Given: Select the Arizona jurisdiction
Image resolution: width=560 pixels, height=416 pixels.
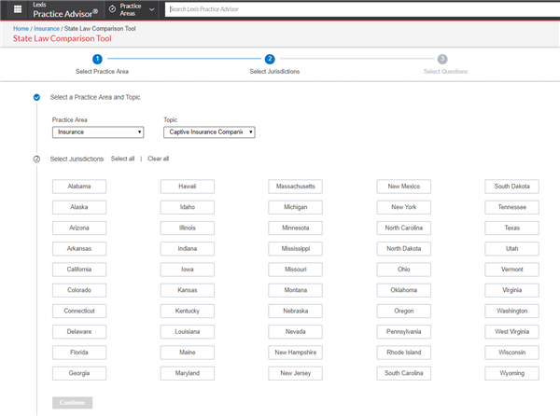Looking at the screenshot, I should point(79,228).
